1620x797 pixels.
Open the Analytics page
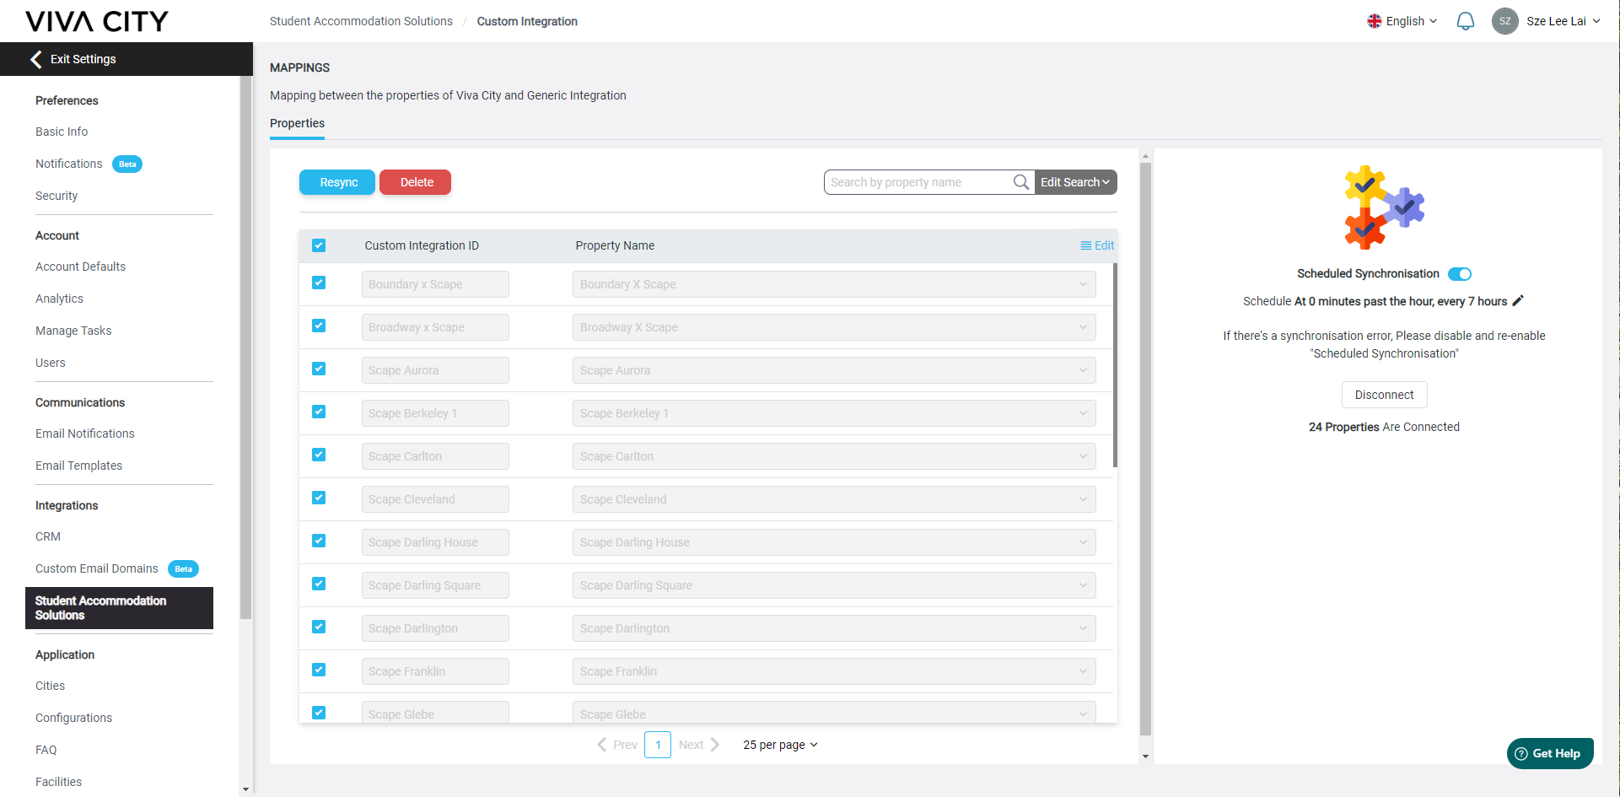pyautogui.click(x=59, y=299)
